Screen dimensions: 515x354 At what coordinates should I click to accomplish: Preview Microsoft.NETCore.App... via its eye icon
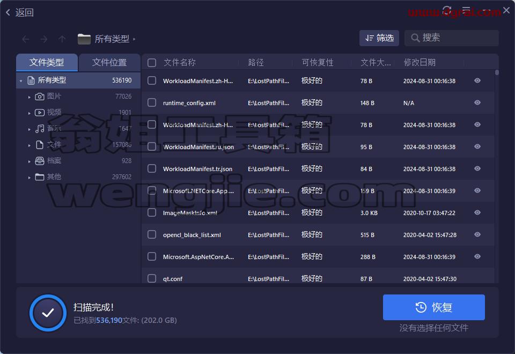tap(477, 190)
